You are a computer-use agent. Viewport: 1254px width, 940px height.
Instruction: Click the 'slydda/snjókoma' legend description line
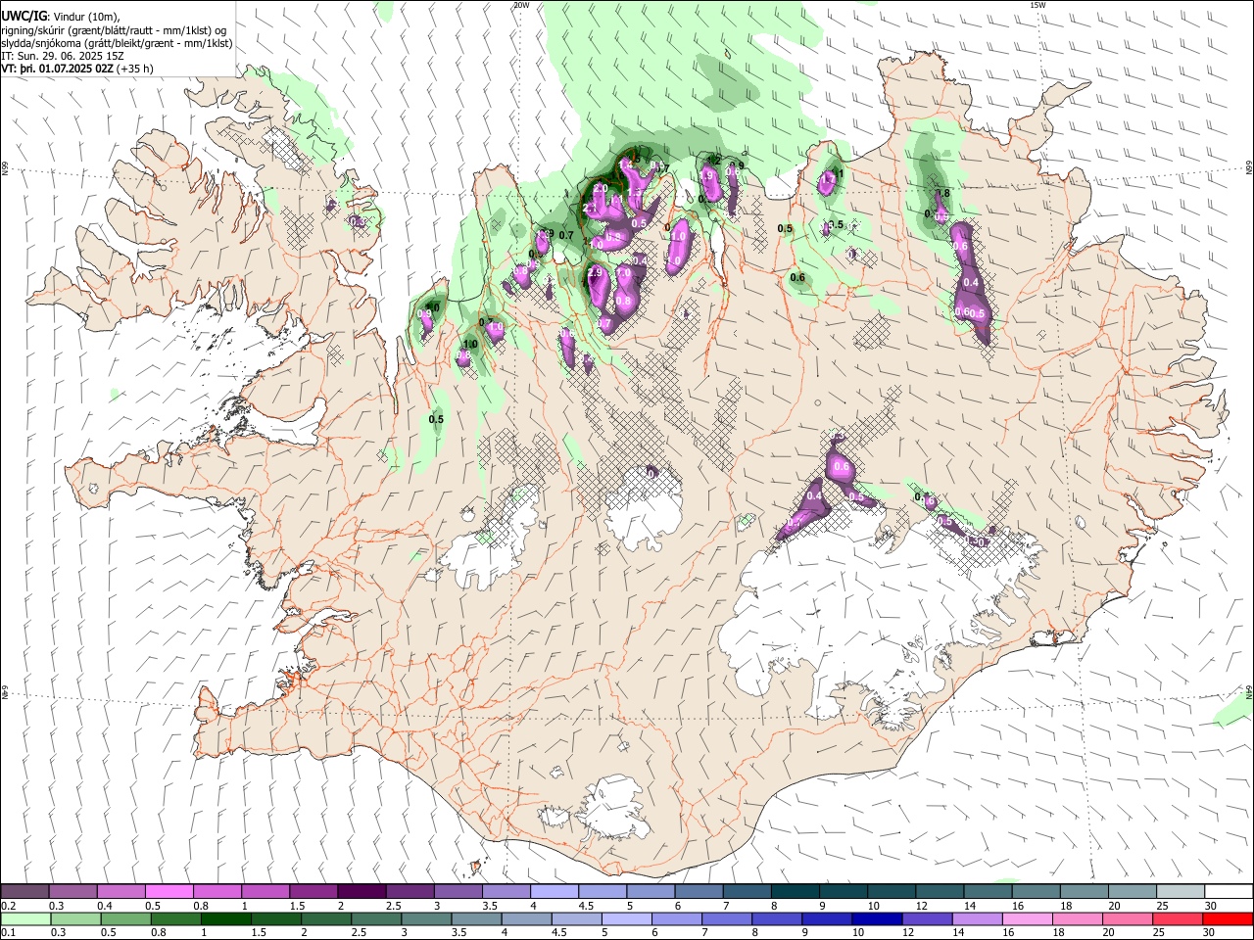coord(117,43)
